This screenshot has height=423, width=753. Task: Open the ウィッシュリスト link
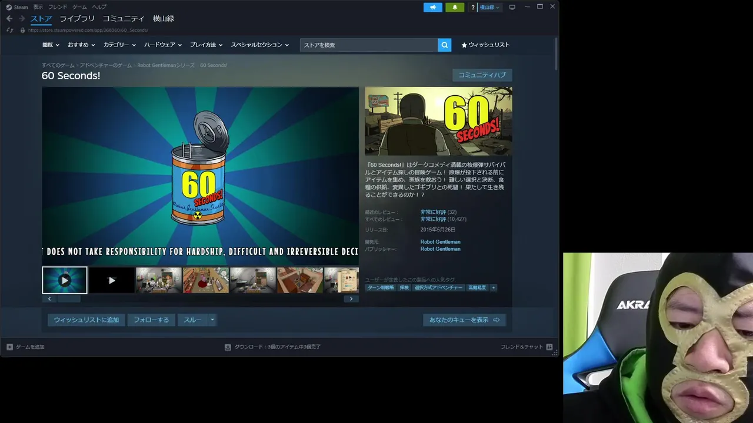tap(485, 45)
